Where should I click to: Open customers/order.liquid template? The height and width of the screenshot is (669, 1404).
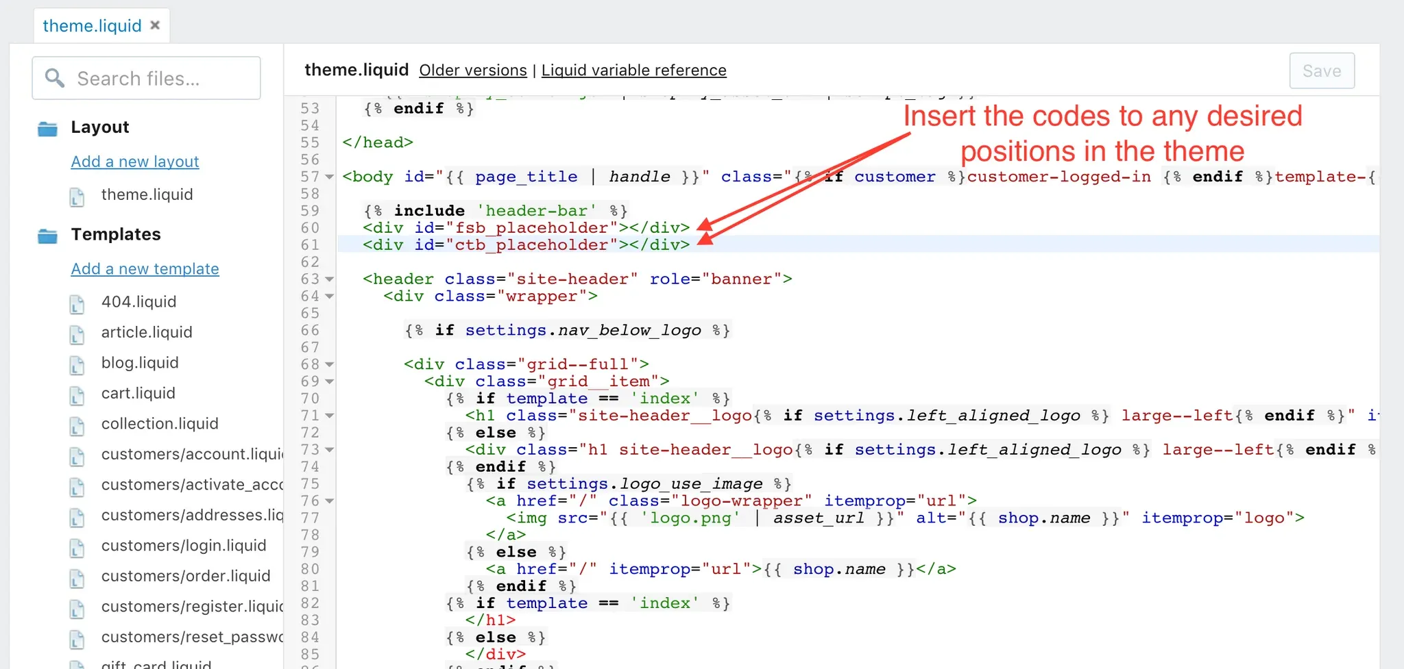tap(186, 576)
